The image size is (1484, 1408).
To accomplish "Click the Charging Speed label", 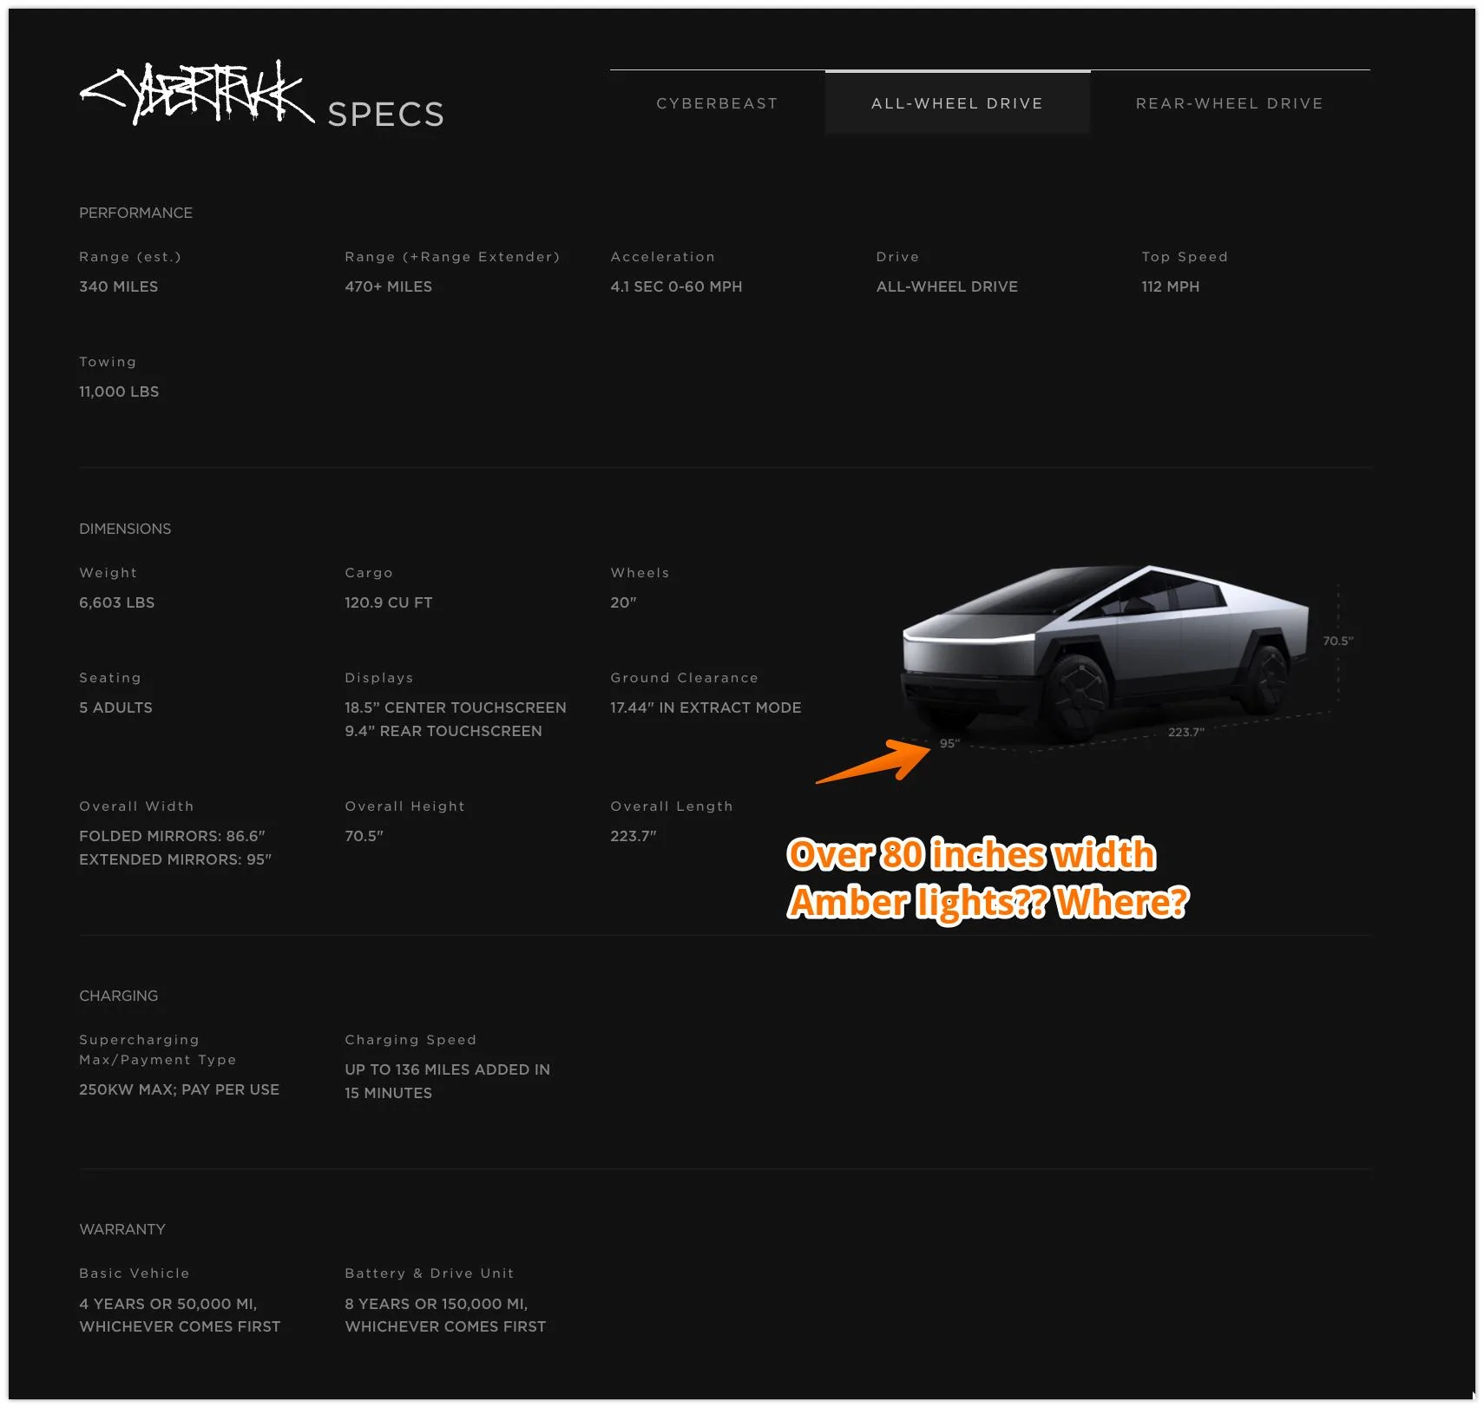I will (x=410, y=1040).
